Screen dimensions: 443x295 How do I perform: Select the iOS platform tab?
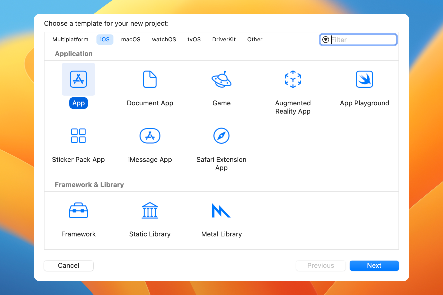coord(105,40)
